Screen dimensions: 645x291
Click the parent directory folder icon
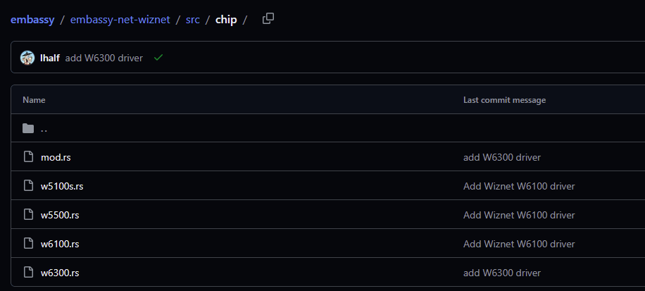tap(28, 128)
